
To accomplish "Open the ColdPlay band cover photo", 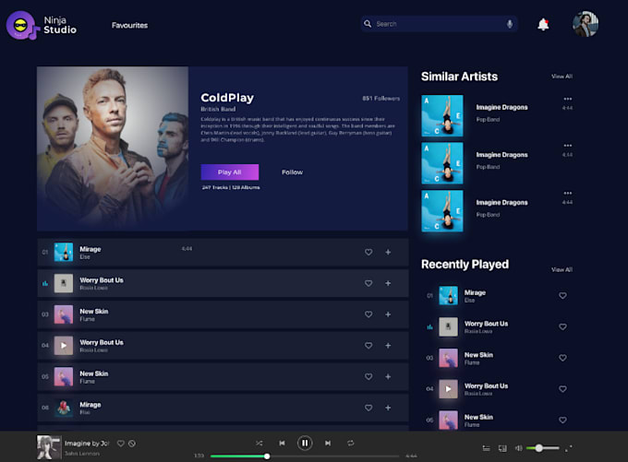I will click(113, 148).
